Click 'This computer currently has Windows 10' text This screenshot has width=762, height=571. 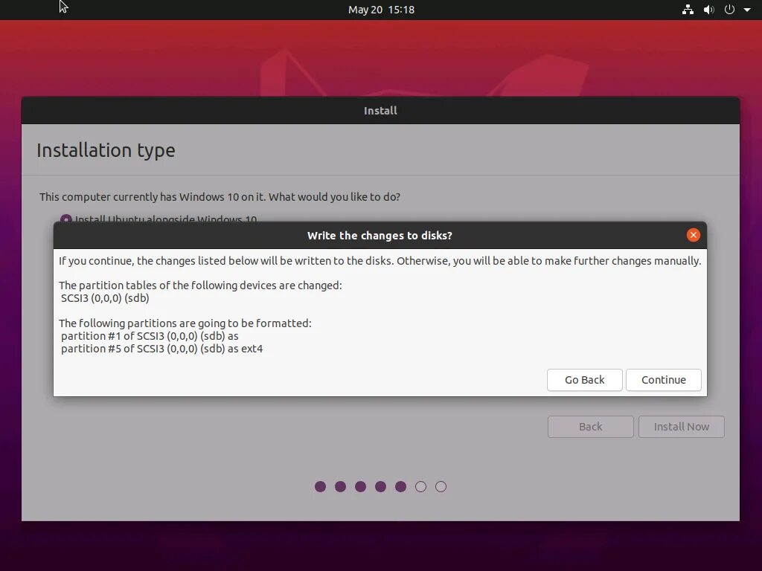coord(220,196)
